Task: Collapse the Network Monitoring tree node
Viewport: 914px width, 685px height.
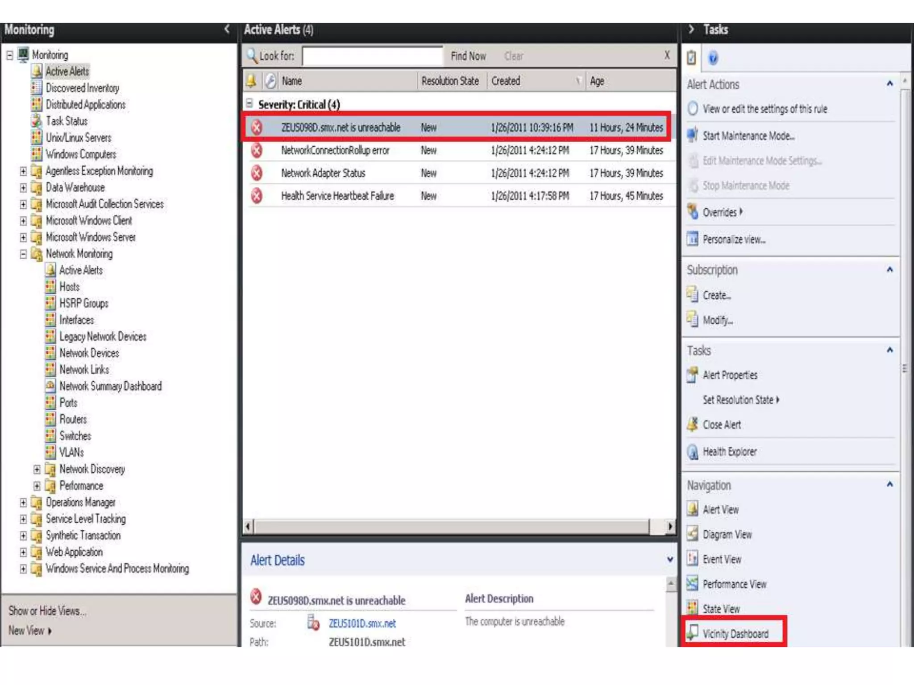Action: click(x=23, y=254)
